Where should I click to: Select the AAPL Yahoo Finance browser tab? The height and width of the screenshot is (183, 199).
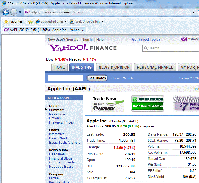[45, 30]
